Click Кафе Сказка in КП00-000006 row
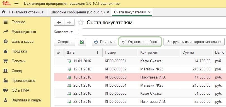 pos(151,93)
